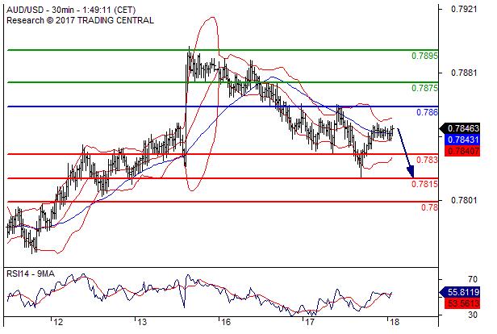Select the red 0.7815 support label
Screen dimensions: 497x334
pyautogui.click(x=424, y=184)
